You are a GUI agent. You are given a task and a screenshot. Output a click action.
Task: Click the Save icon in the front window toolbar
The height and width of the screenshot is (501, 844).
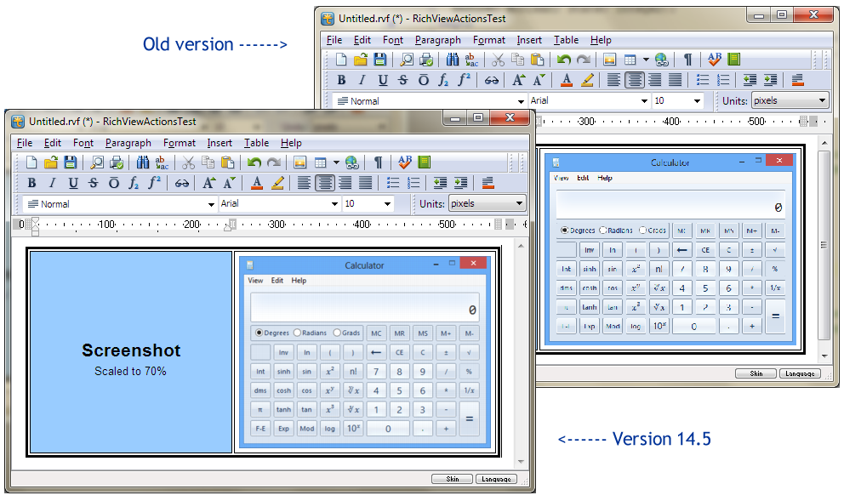[x=71, y=162]
